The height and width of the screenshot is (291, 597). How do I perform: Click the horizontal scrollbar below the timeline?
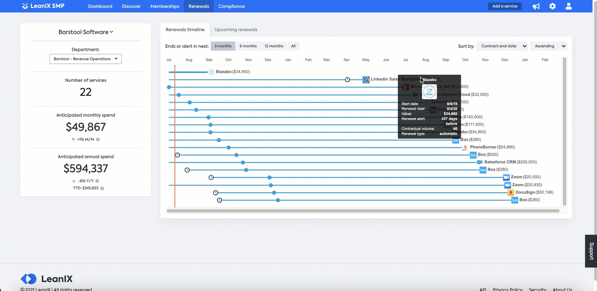tap(363, 211)
